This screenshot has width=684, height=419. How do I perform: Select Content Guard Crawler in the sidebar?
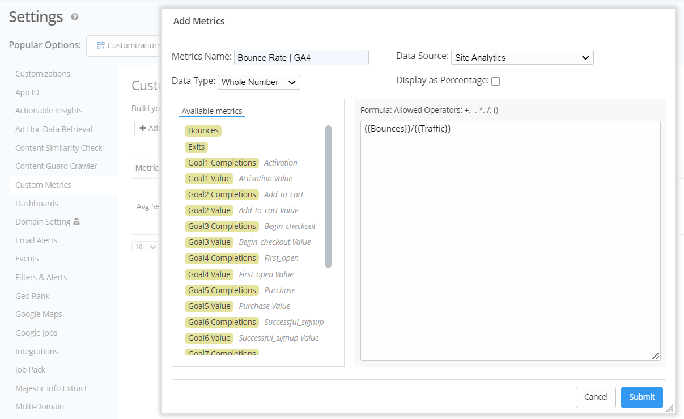coord(56,166)
